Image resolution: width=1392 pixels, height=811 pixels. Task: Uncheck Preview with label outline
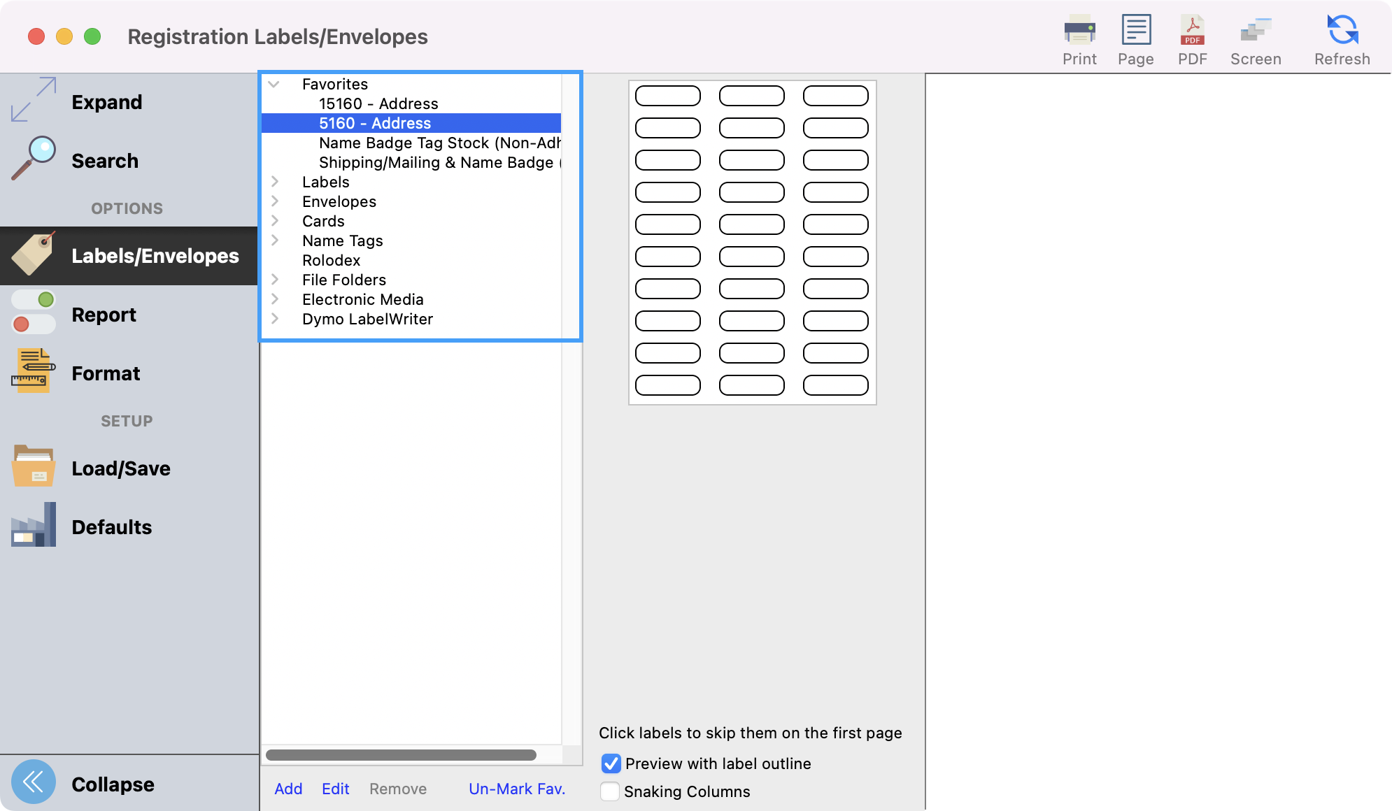[611, 763]
